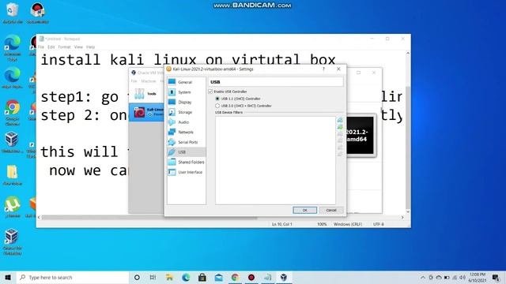Open Notepad Edit menu
This screenshot has width=506, height=284.
51,47
